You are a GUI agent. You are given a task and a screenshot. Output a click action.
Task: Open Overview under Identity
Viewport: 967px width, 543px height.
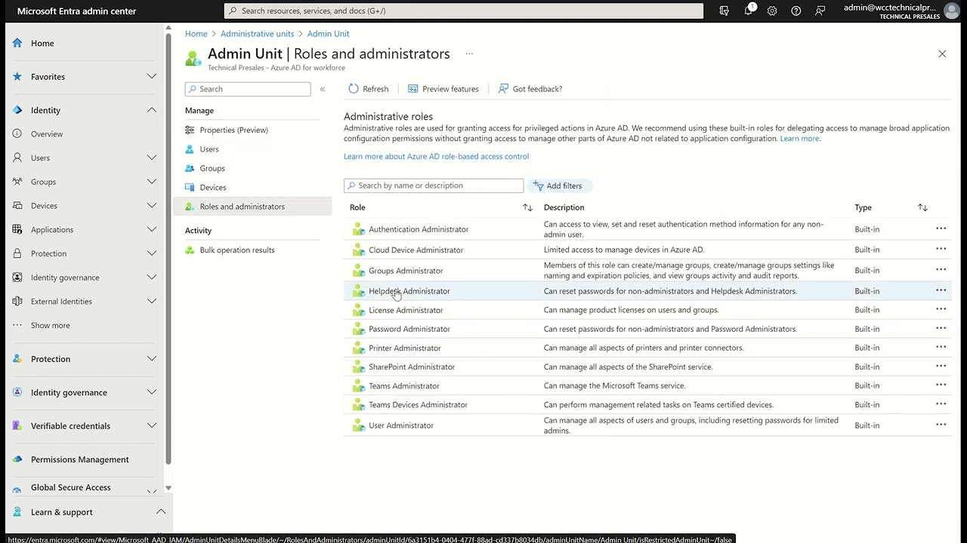click(47, 134)
